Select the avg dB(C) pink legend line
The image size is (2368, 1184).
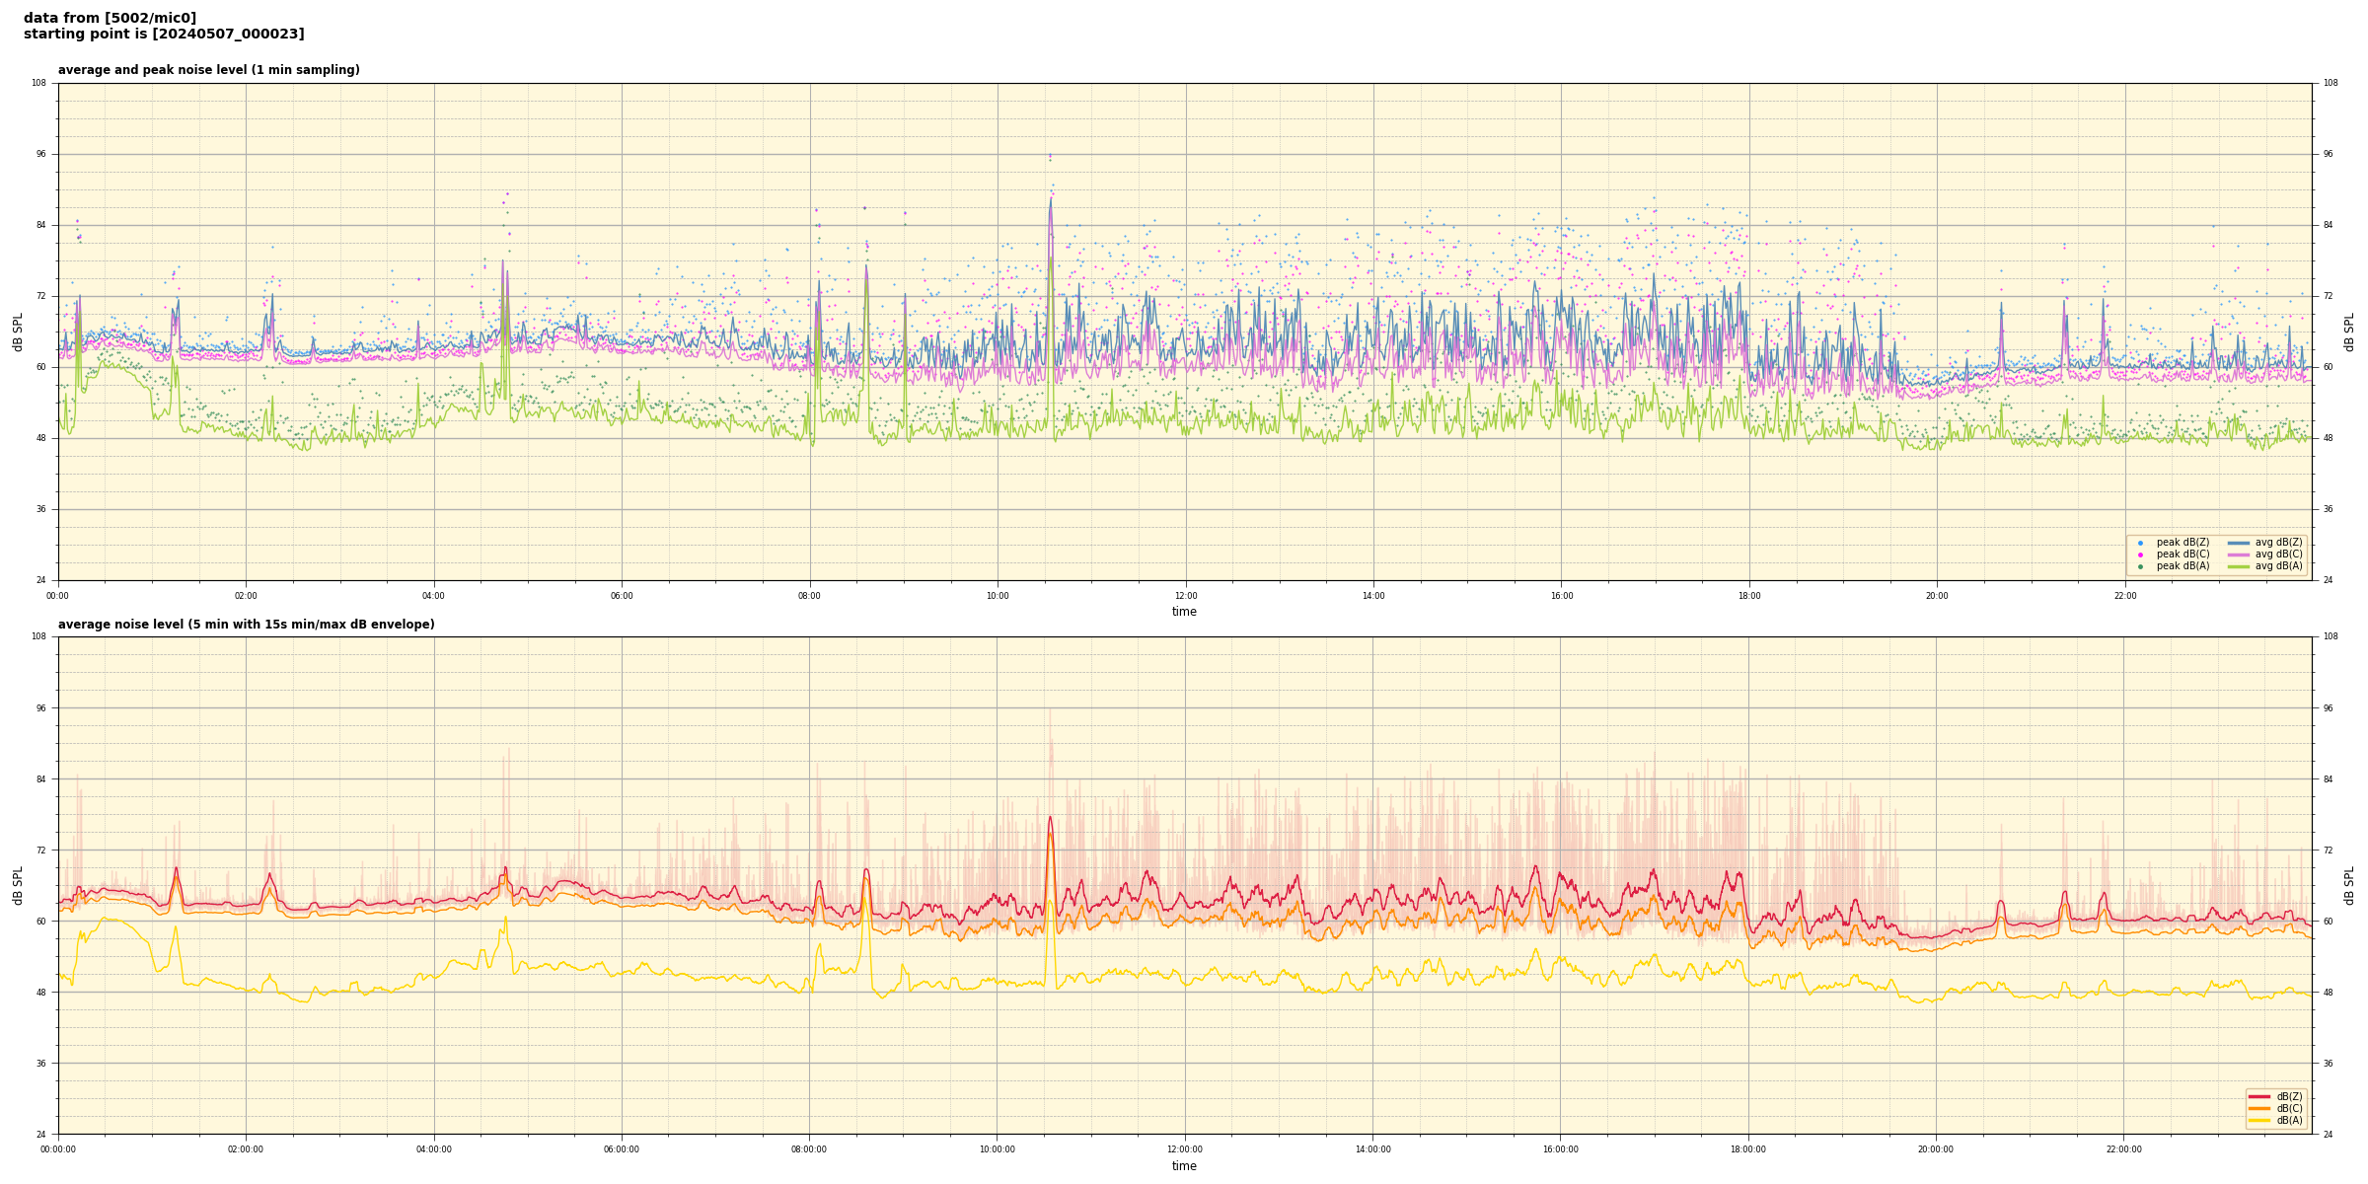coord(2238,555)
